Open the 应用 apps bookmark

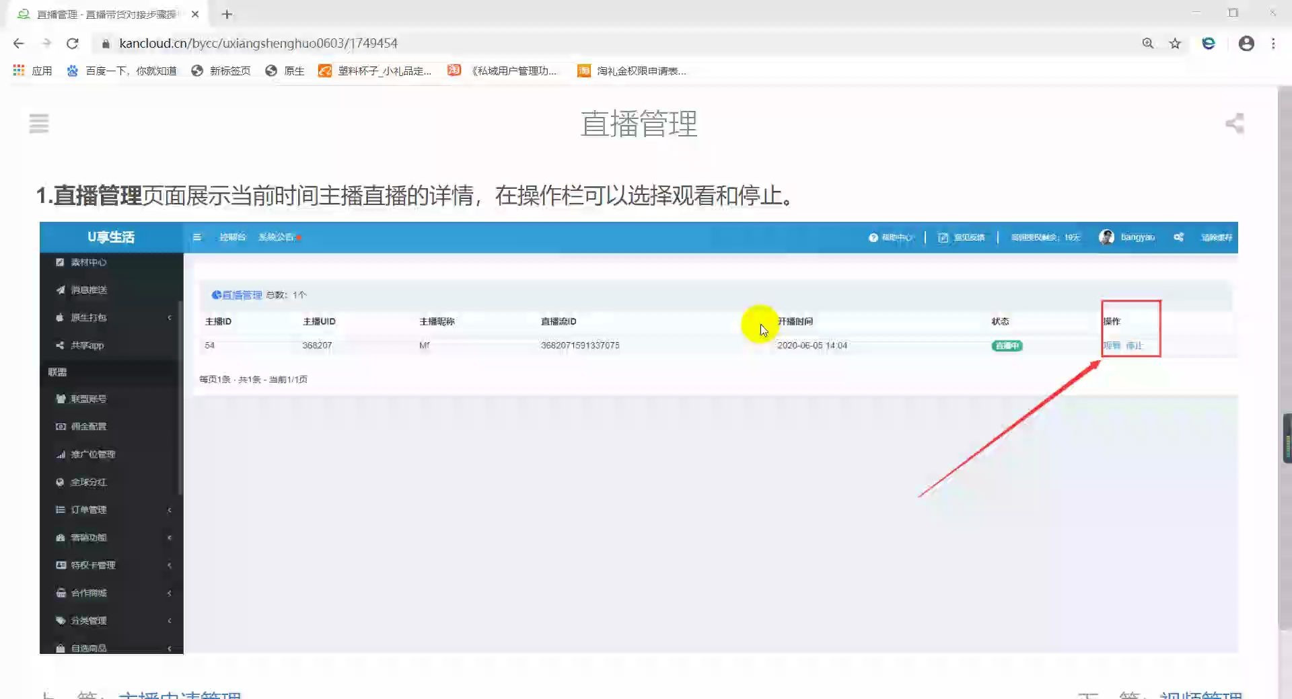[32, 71]
